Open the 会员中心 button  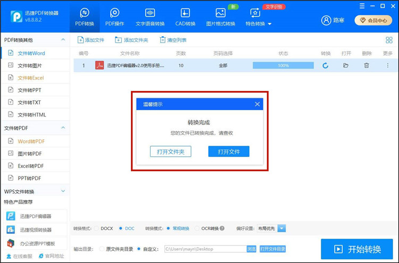373,20
